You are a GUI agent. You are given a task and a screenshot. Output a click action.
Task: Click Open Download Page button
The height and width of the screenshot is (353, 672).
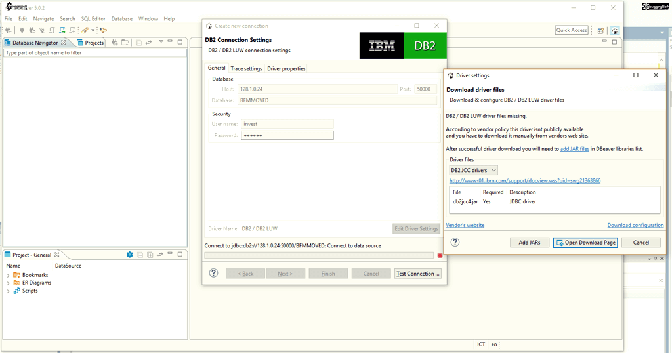(585, 243)
